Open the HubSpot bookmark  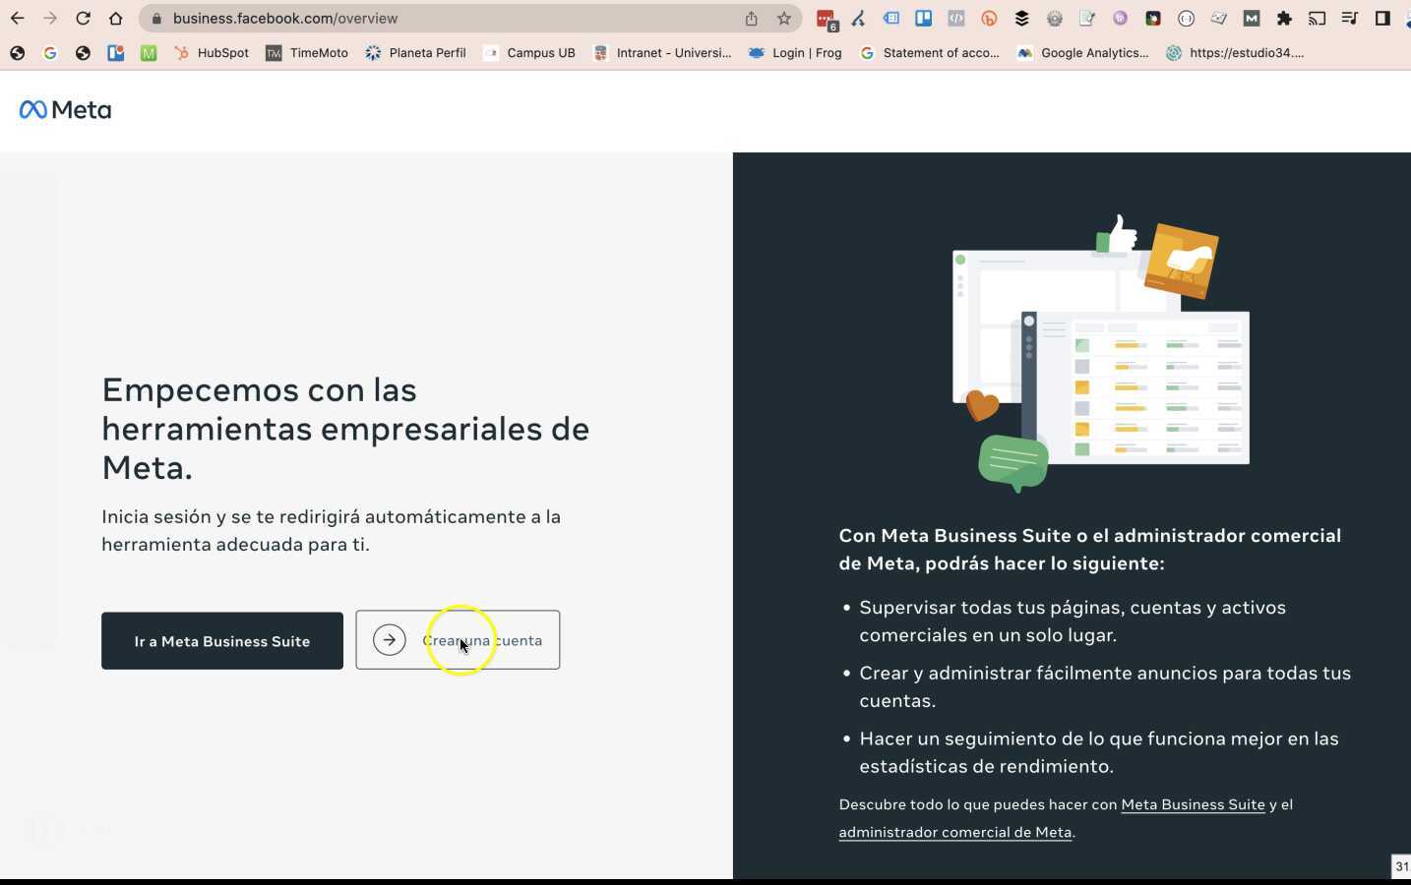[212, 52]
